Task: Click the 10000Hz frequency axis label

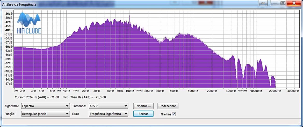Action: coord(256,91)
